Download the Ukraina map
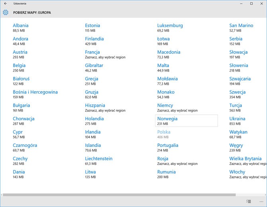This screenshot has width=267, height=207. click(x=237, y=121)
